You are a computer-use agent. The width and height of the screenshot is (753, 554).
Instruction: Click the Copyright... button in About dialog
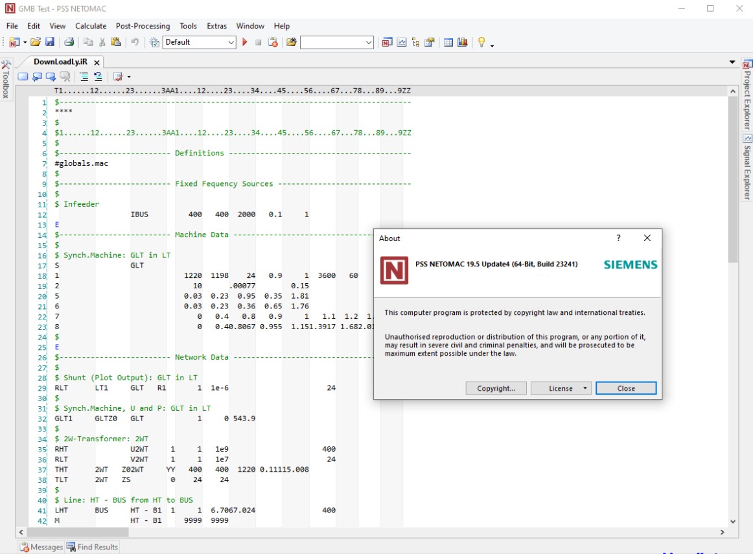click(496, 388)
